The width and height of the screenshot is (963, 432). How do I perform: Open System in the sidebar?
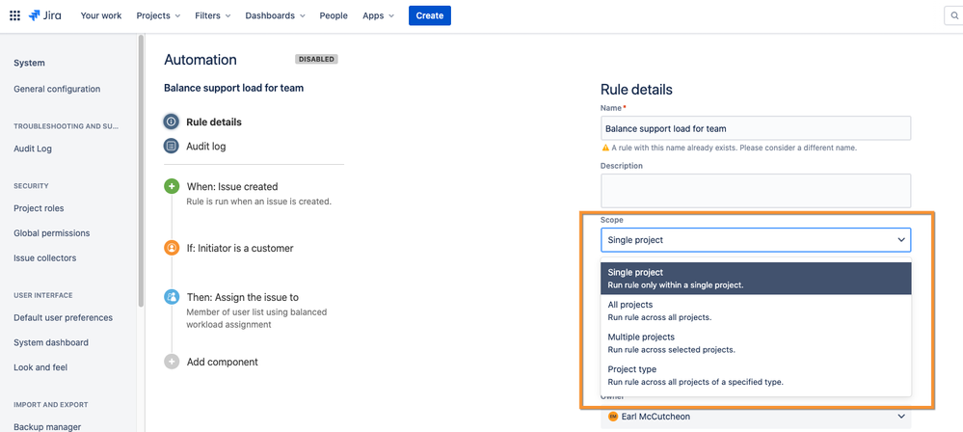[30, 64]
